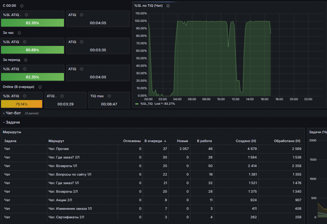Click the "1 340" processed value

[297, 191]
